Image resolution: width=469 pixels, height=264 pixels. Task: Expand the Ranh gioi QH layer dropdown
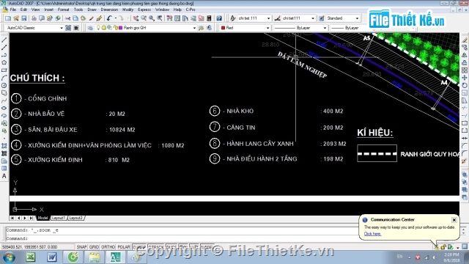click(x=194, y=28)
